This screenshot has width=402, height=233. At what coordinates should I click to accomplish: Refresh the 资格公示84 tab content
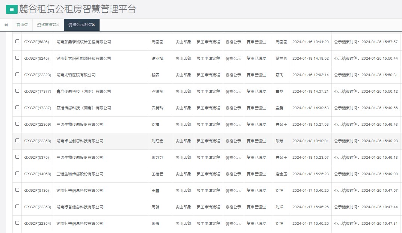point(90,25)
